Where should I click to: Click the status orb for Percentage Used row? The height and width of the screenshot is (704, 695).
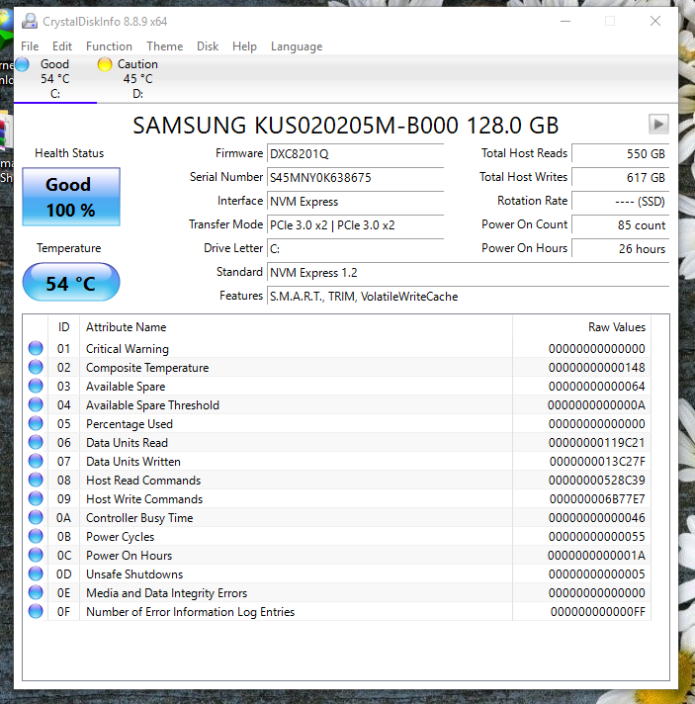point(36,424)
